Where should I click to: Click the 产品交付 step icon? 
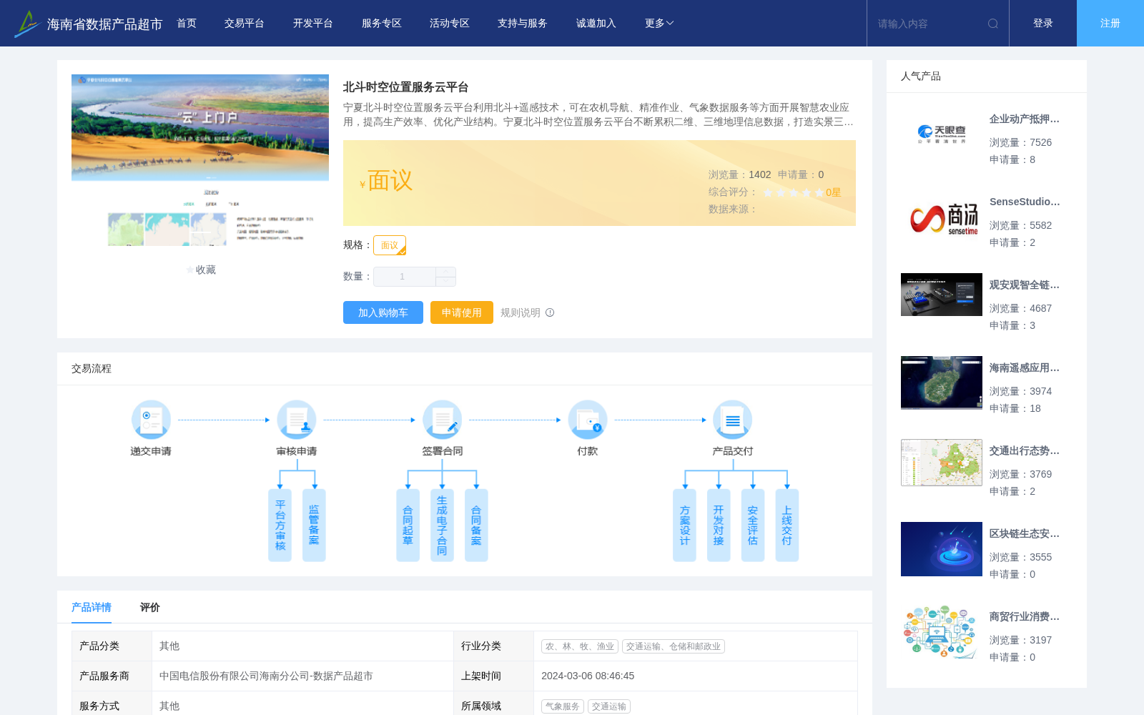click(x=733, y=420)
